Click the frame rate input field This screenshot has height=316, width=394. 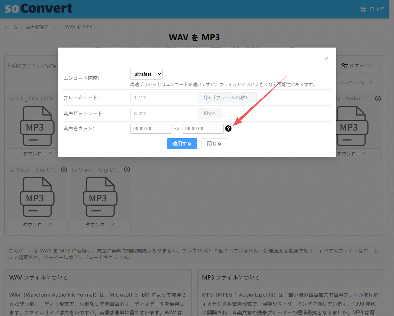point(163,98)
